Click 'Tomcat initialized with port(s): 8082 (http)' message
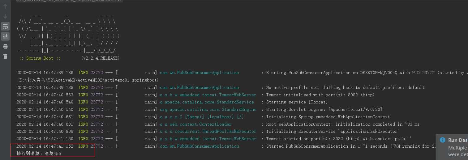Image resolution: width=468 pixels, height=160 pixels. 320,95
